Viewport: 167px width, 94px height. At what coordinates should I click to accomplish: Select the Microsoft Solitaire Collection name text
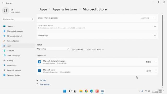tap(54, 61)
